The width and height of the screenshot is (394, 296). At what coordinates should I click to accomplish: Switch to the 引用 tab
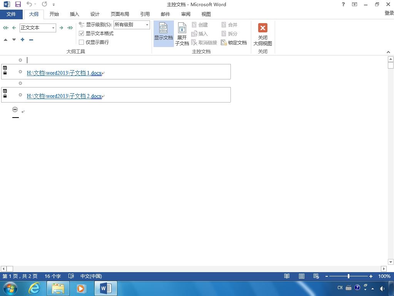coord(145,14)
